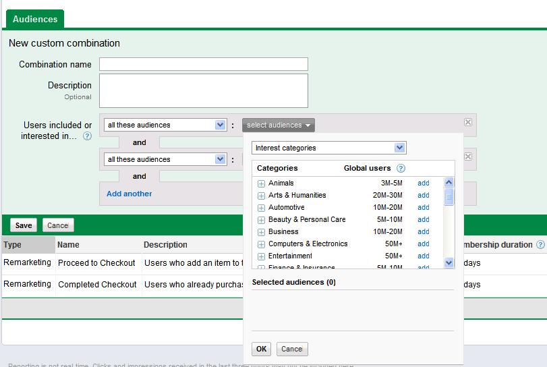Click help icon next to Membership duration
The width and height of the screenshot is (547, 367).
pos(540,245)
